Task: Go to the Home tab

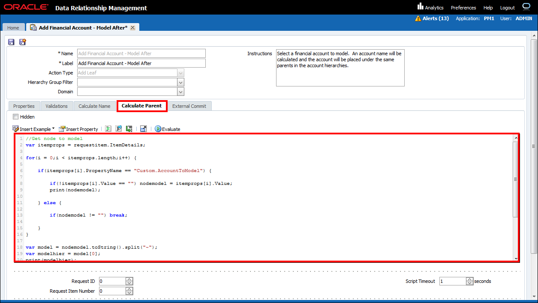Action: point(13,28)
